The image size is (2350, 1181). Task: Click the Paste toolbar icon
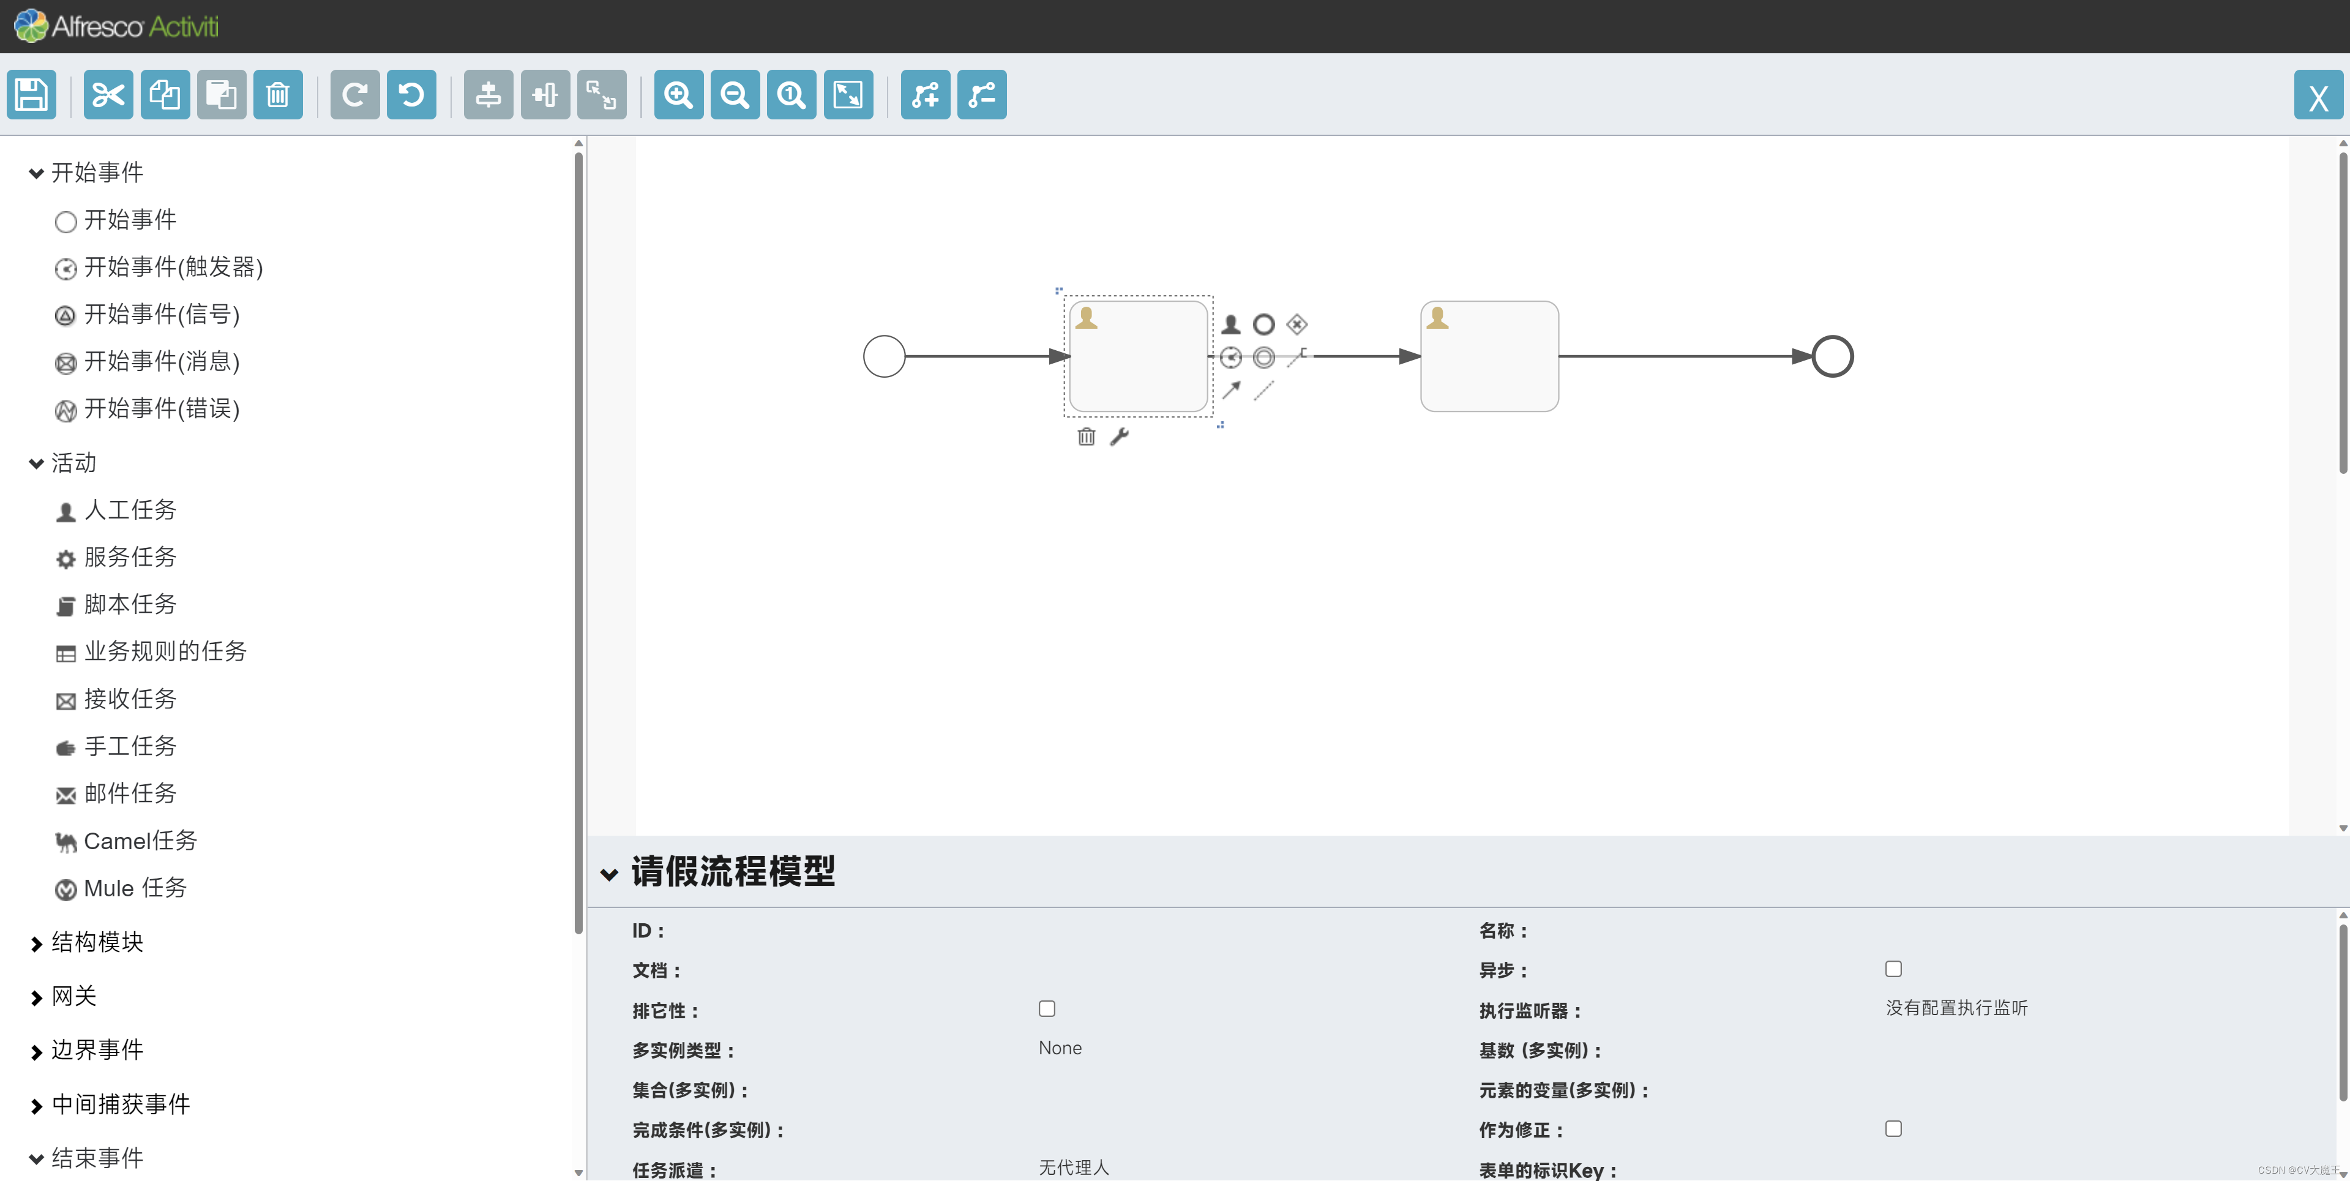point(222,95)
